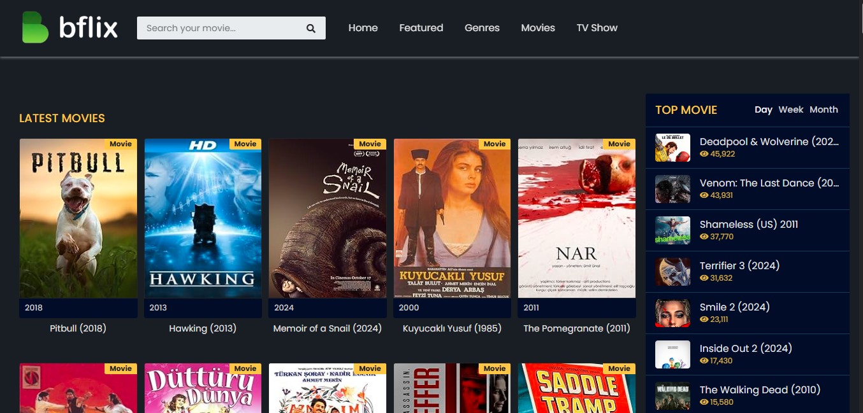Open the Genres menu
The width and height of the screenshot is (863, 413).
click(482, 28)
